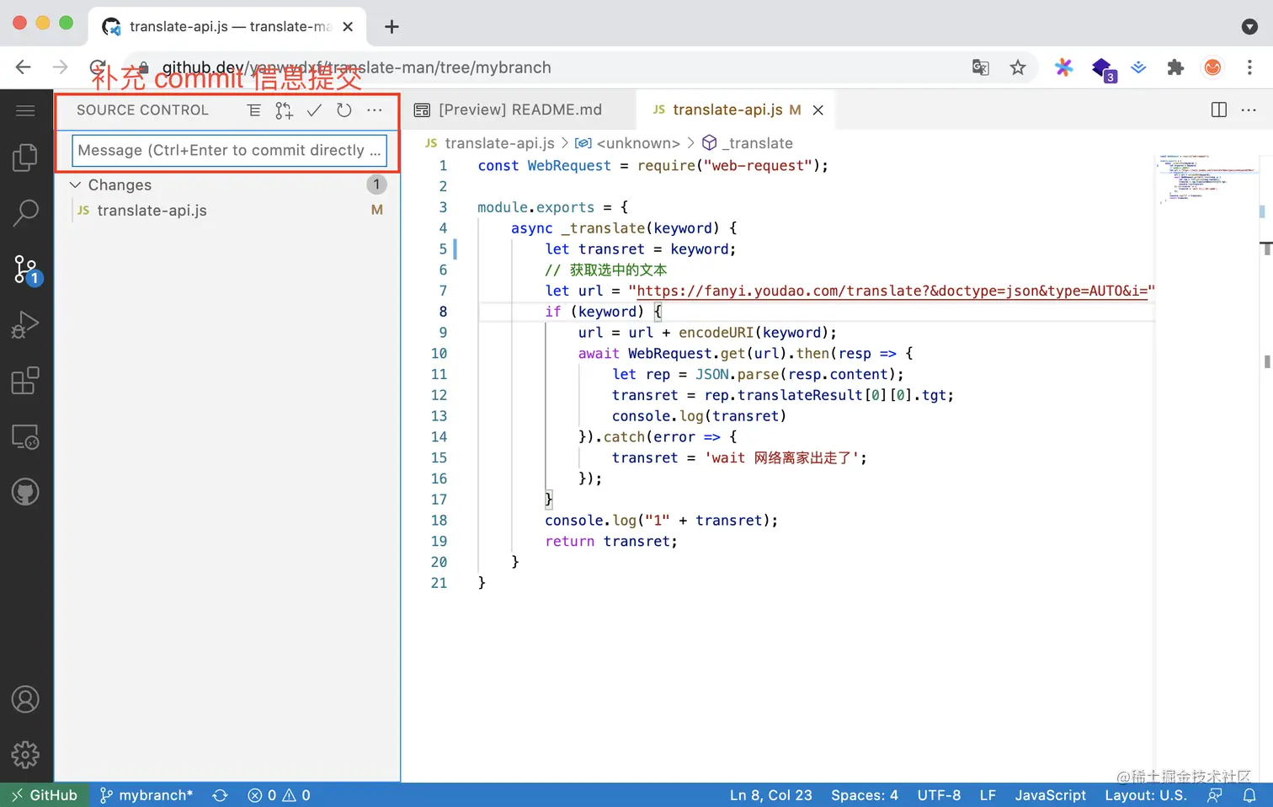Click mybranch* in status bar
Screen dimensions: 1273x807
[x=146, y=795]
